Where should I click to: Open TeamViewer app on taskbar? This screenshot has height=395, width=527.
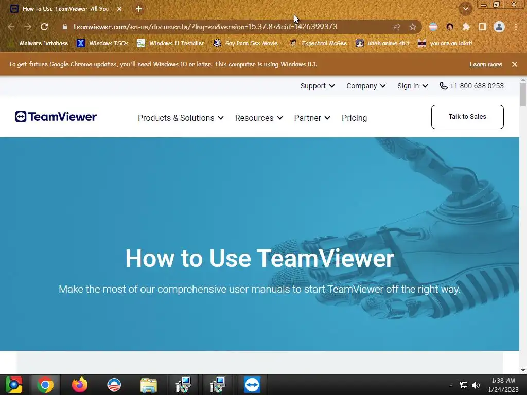252,385
